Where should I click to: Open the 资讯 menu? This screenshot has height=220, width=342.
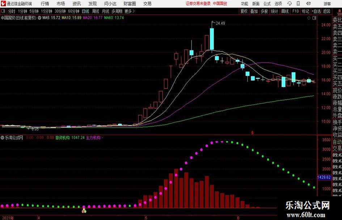77,4
